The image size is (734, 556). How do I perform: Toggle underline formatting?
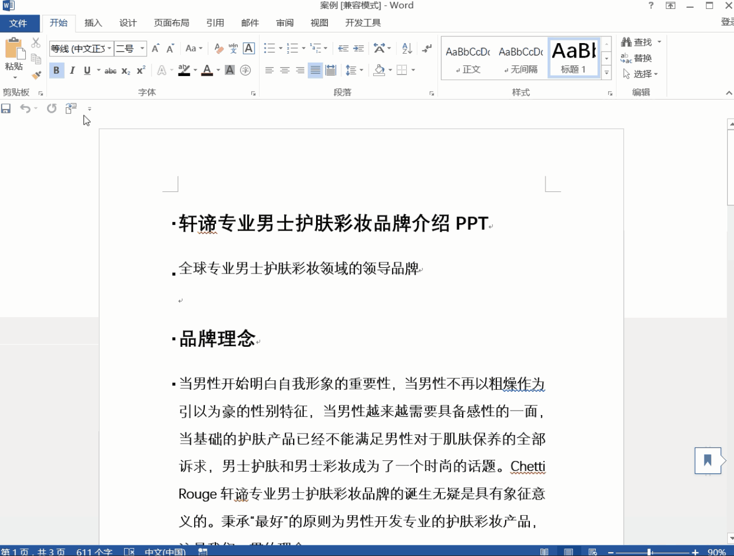[x=87, y=70]
